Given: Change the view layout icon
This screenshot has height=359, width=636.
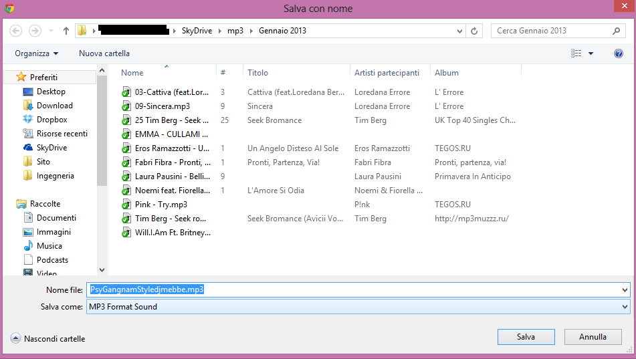Looking at the screenshot, I should tap(576, 53).
